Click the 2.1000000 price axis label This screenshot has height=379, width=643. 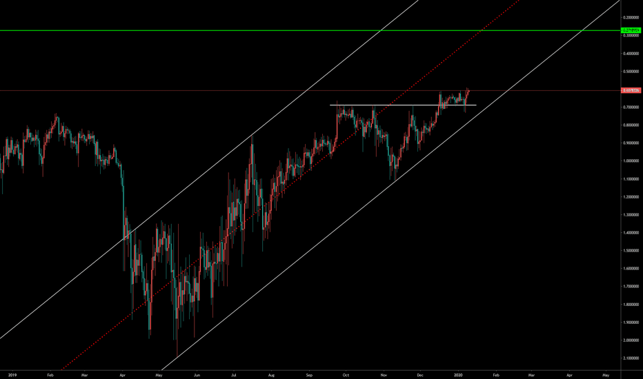[631, 358]
